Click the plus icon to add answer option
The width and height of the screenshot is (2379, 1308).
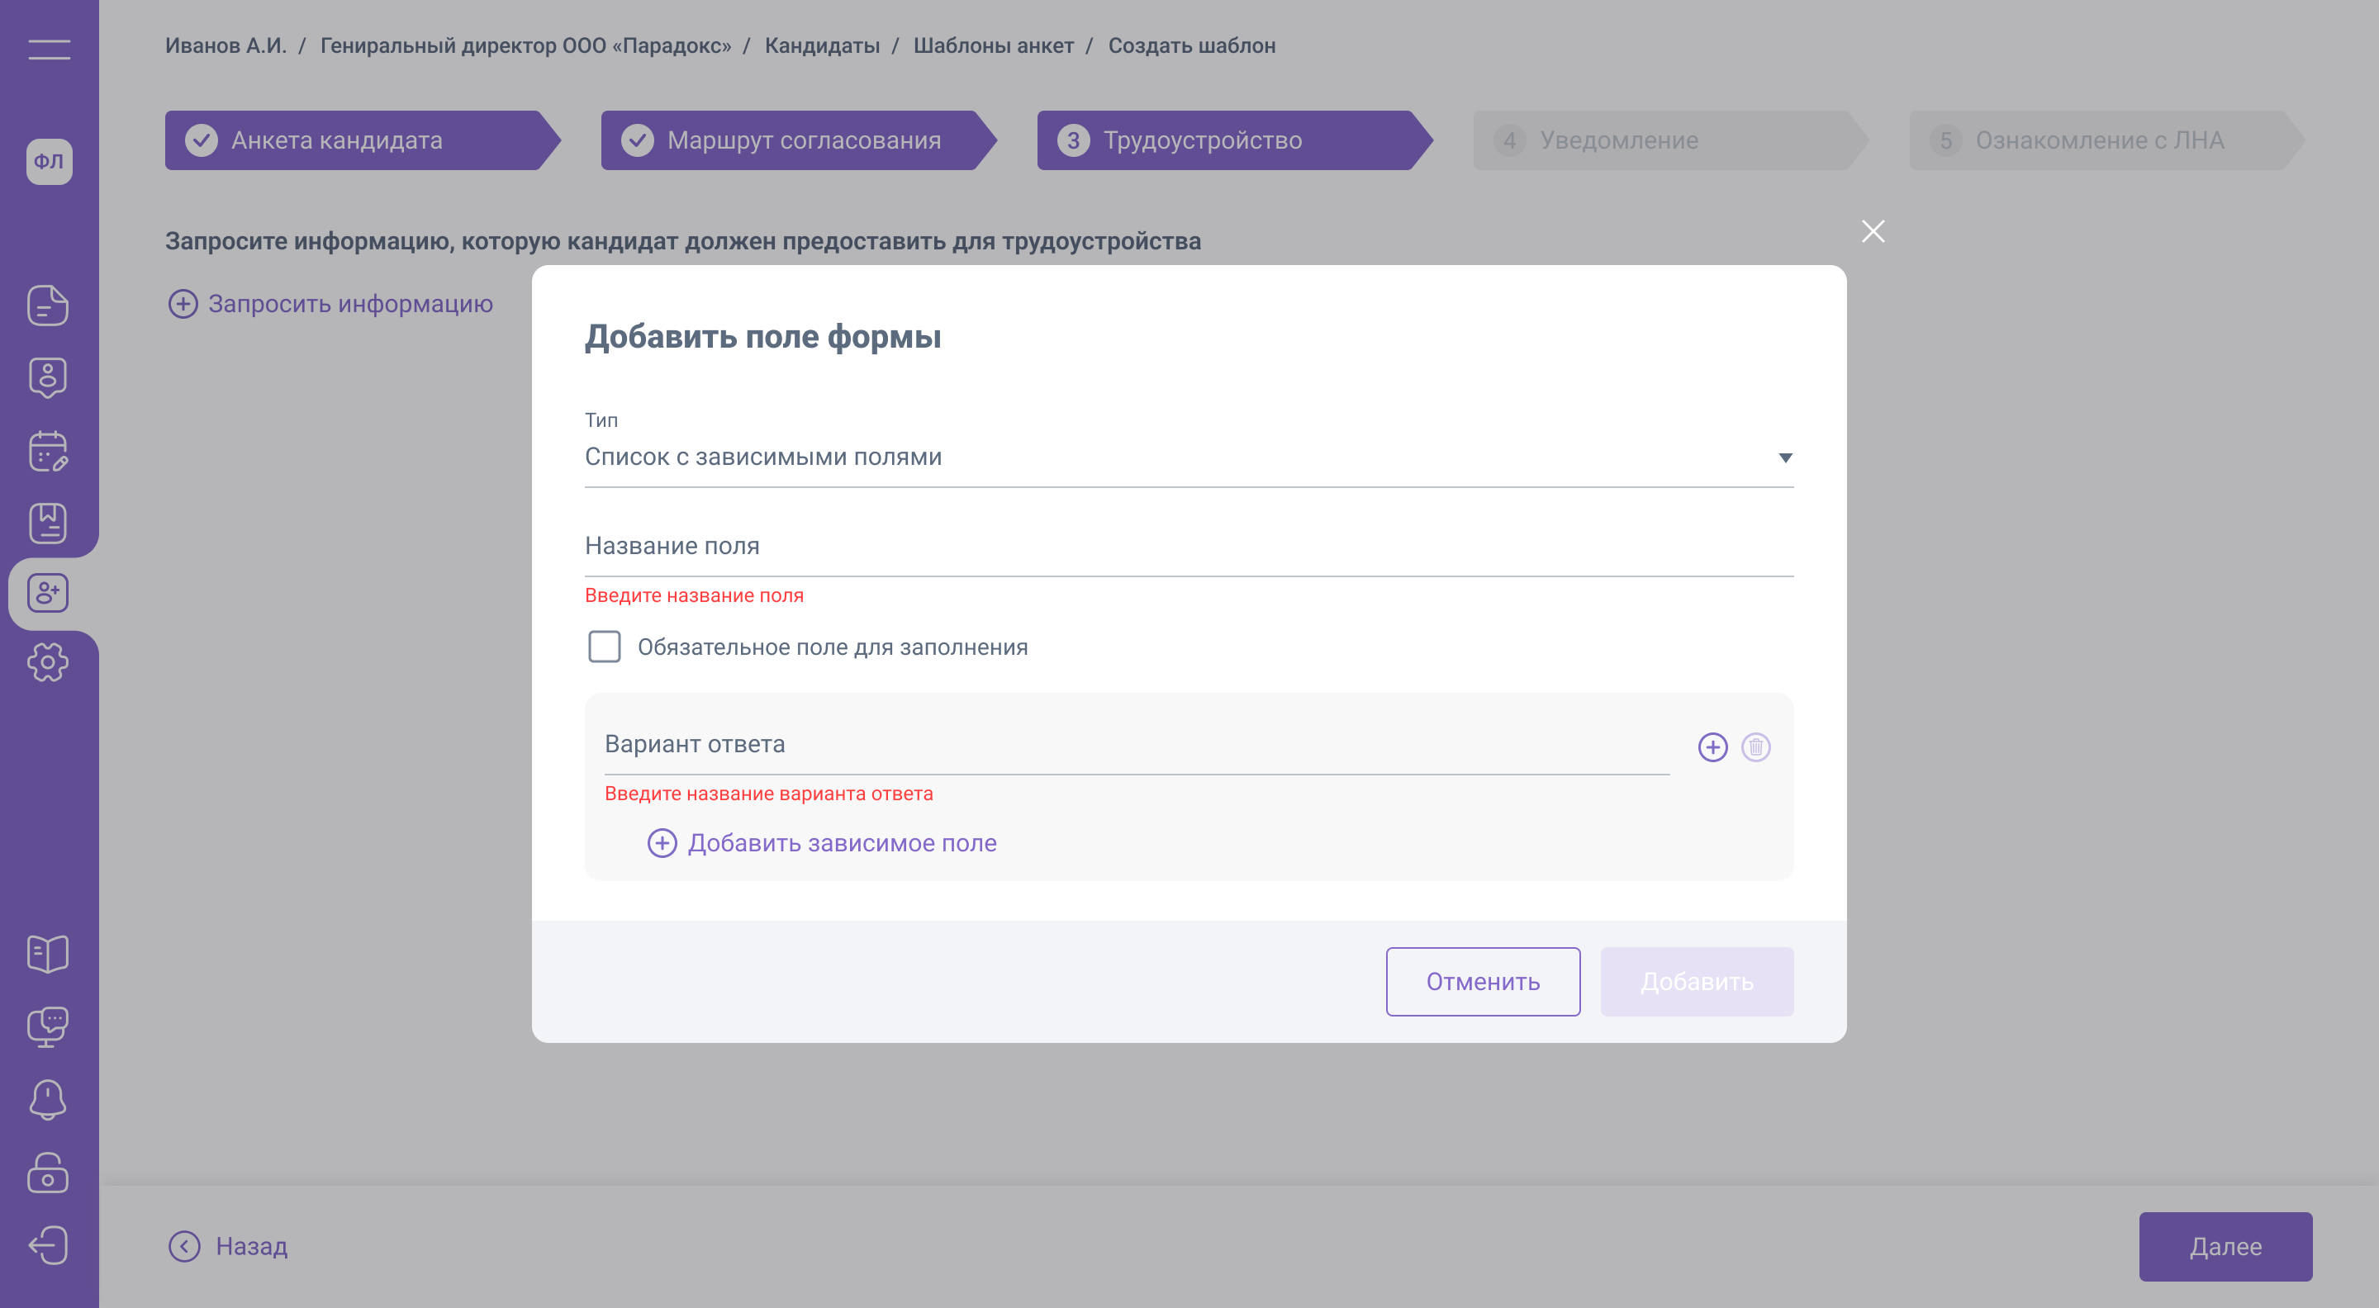point(1712,746)
